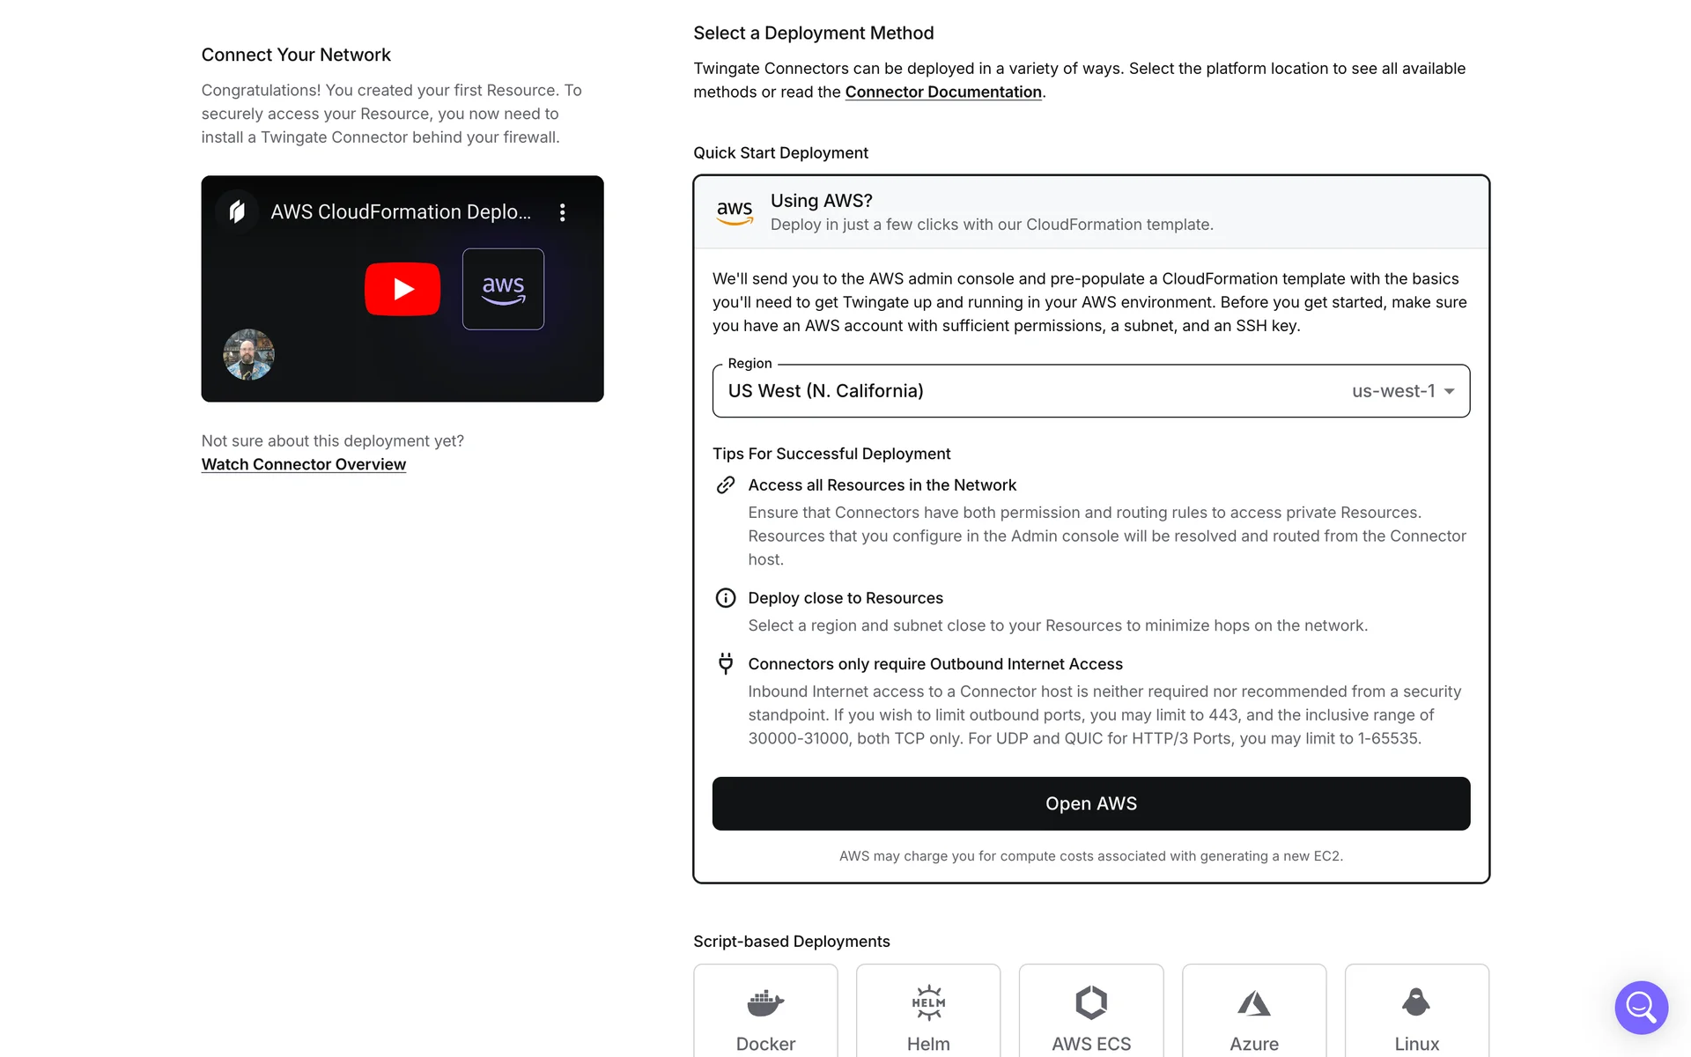Choose the AWS ECS deployment card
Viewport: 1691px width, 1057px height.
[x=1091, y=1013]
